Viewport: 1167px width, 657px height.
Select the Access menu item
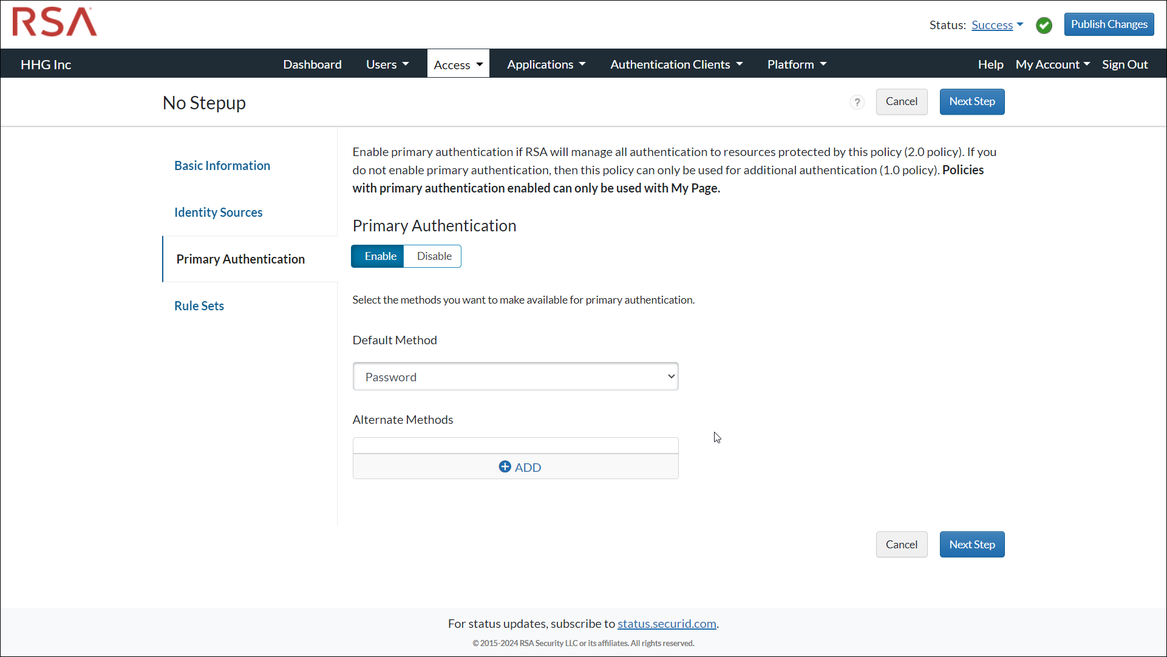tap(457, 64)
